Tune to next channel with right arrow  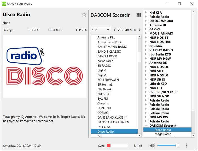(x=139, y=30)
